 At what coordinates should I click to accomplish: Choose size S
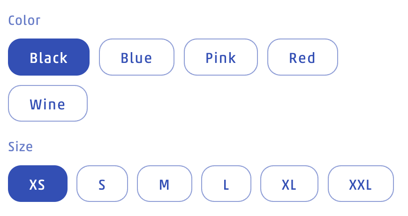coord(102,184)
